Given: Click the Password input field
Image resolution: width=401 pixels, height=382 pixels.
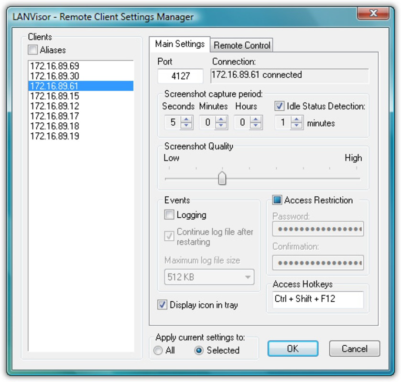Looking at the screenshot, I should 318,229.
